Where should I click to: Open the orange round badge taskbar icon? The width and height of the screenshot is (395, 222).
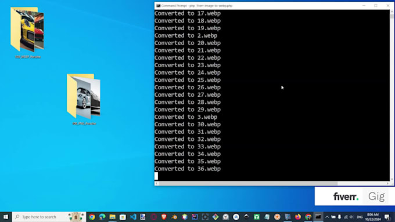(x=277, y=217)
